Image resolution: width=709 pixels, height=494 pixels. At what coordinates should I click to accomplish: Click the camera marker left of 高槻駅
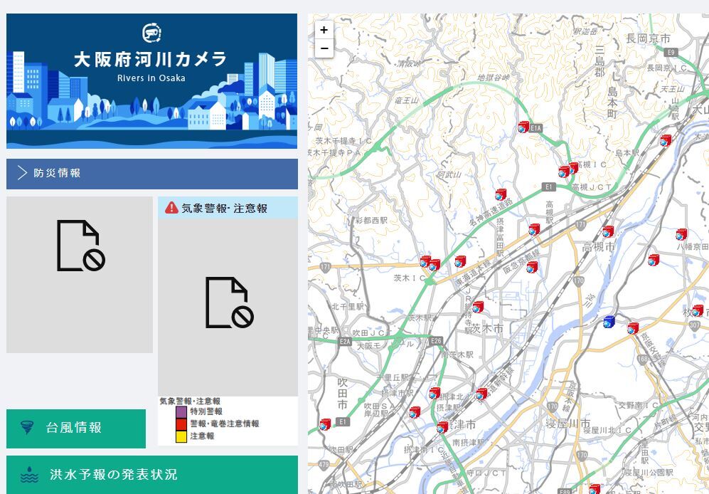pyautogui.click(x=534, y=230)
